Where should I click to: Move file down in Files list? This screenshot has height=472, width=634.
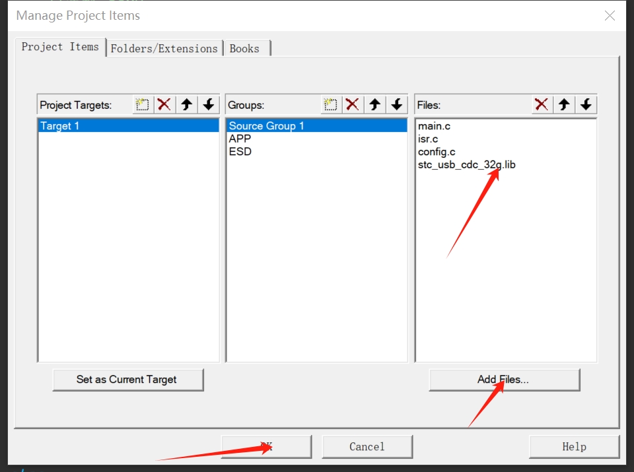point(586,104)
